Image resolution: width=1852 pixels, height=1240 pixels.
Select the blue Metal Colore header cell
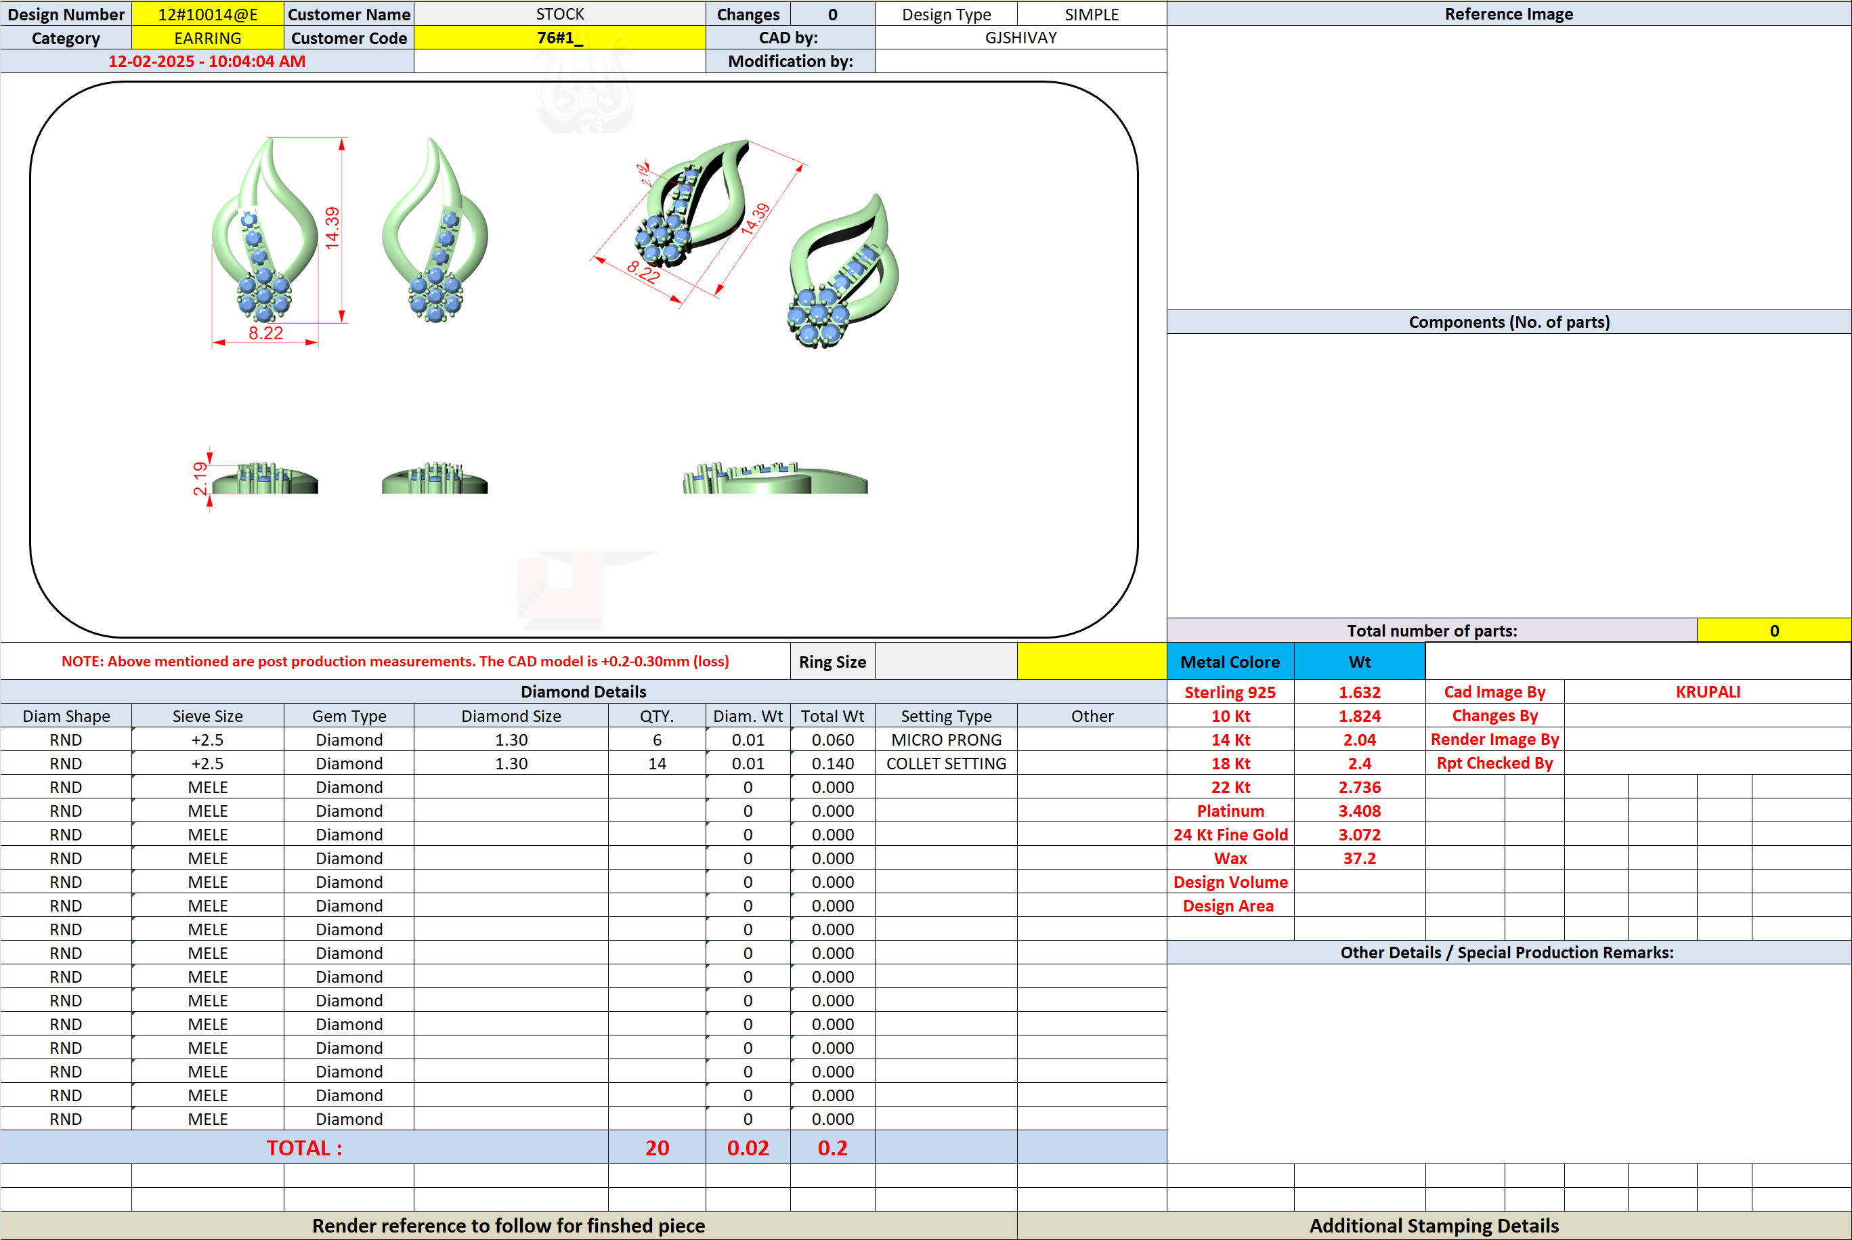[x=1230, y=662]
